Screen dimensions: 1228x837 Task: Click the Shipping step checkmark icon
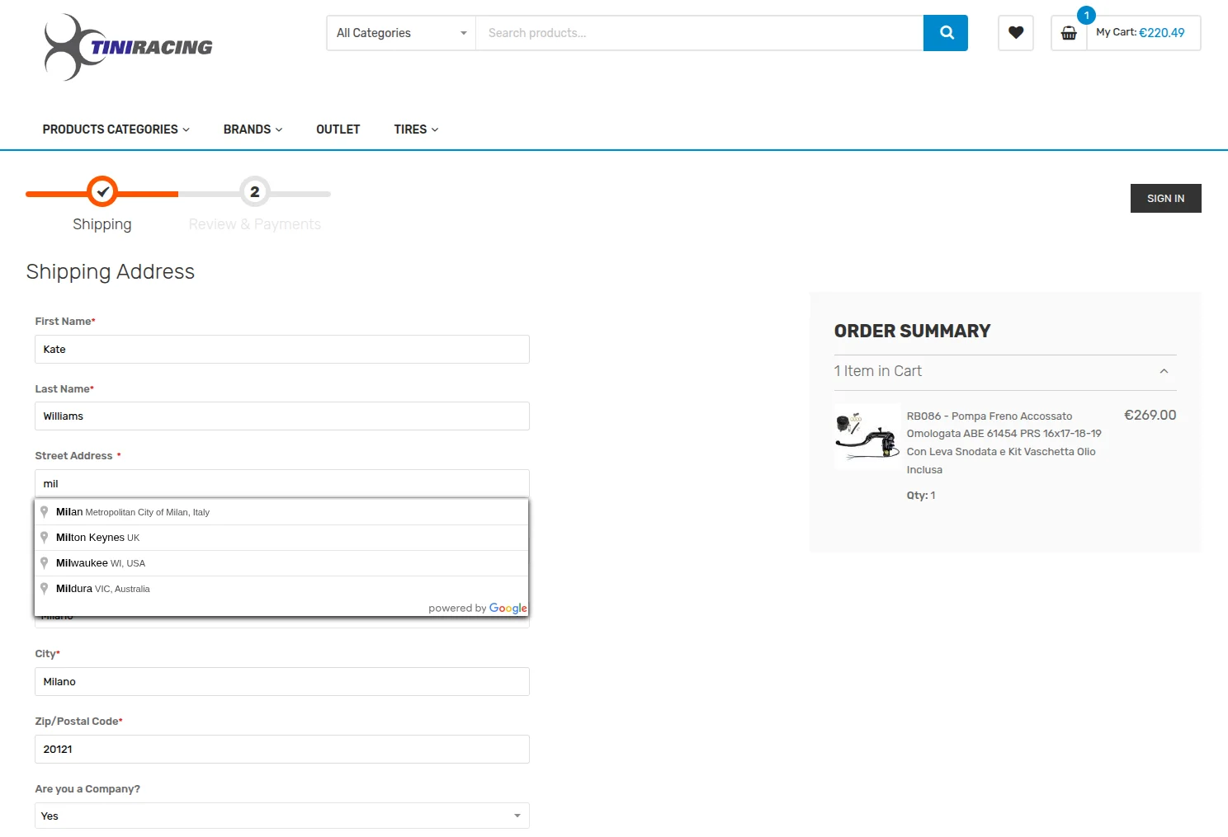pyautogui.click(x=102, y=191)
